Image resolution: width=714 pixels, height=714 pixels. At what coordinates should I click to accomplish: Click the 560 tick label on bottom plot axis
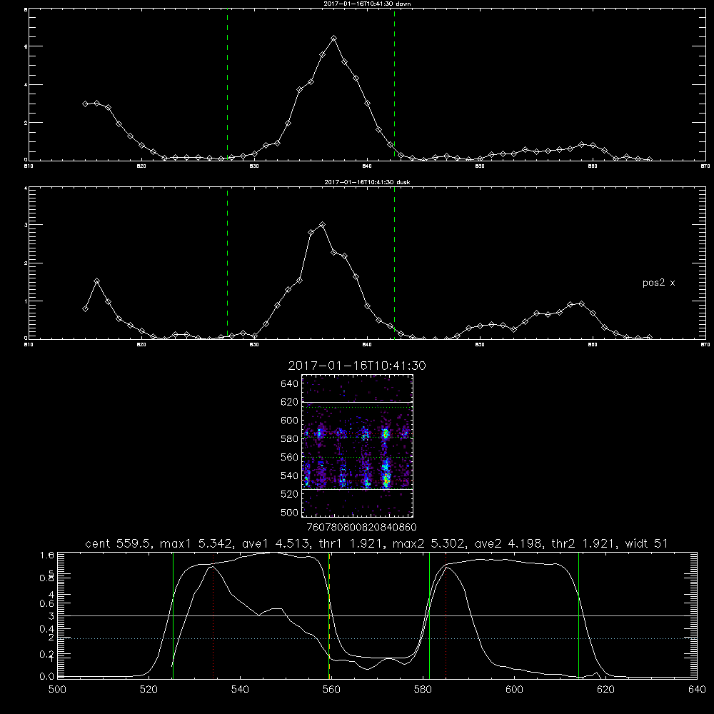(x=331, y=690)
